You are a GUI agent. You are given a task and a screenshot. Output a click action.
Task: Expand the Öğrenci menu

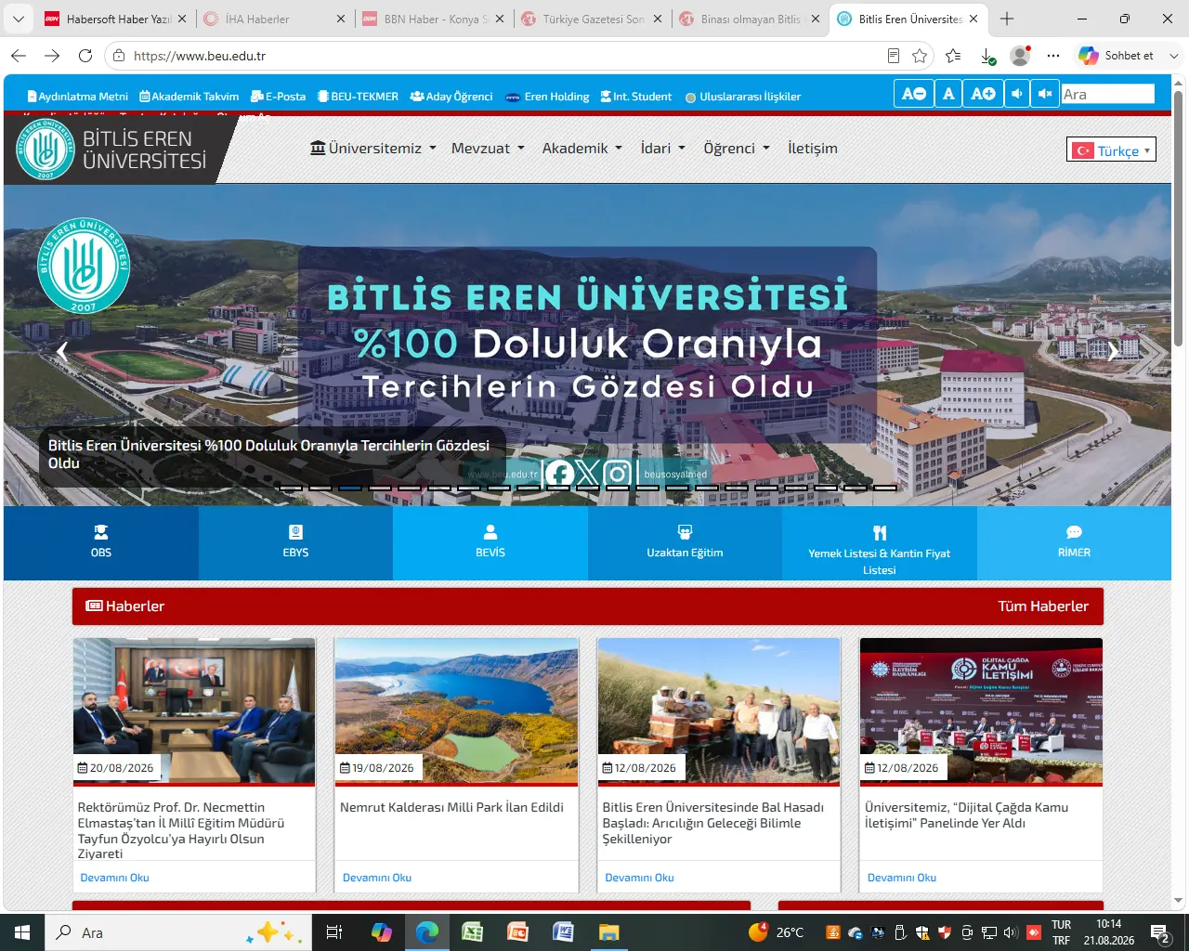(737, 148)
